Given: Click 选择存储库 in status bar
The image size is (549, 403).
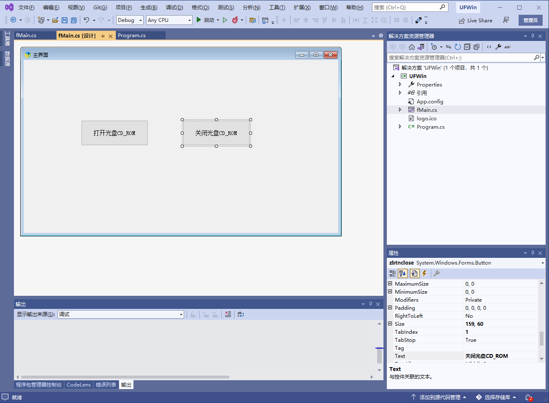Looking at the screenshot, I should 496,398.
